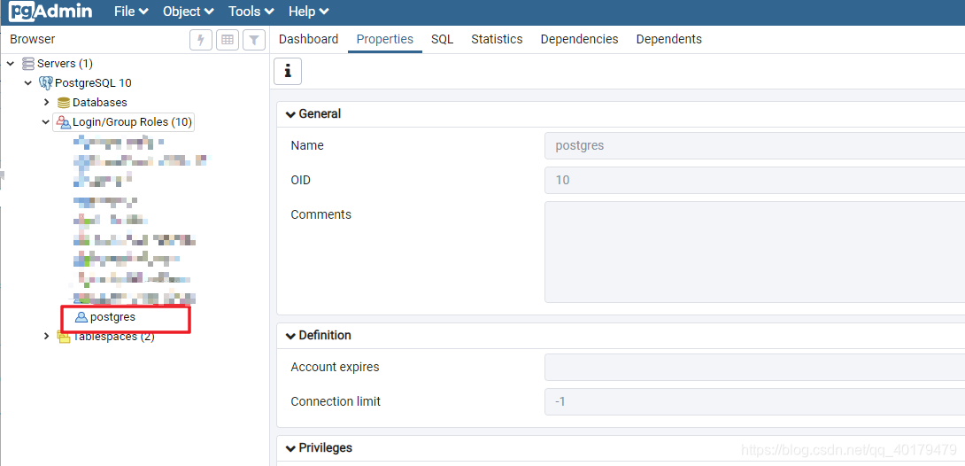Click the Account expires label
965x466 pixels.
click(x=335, y=367)
